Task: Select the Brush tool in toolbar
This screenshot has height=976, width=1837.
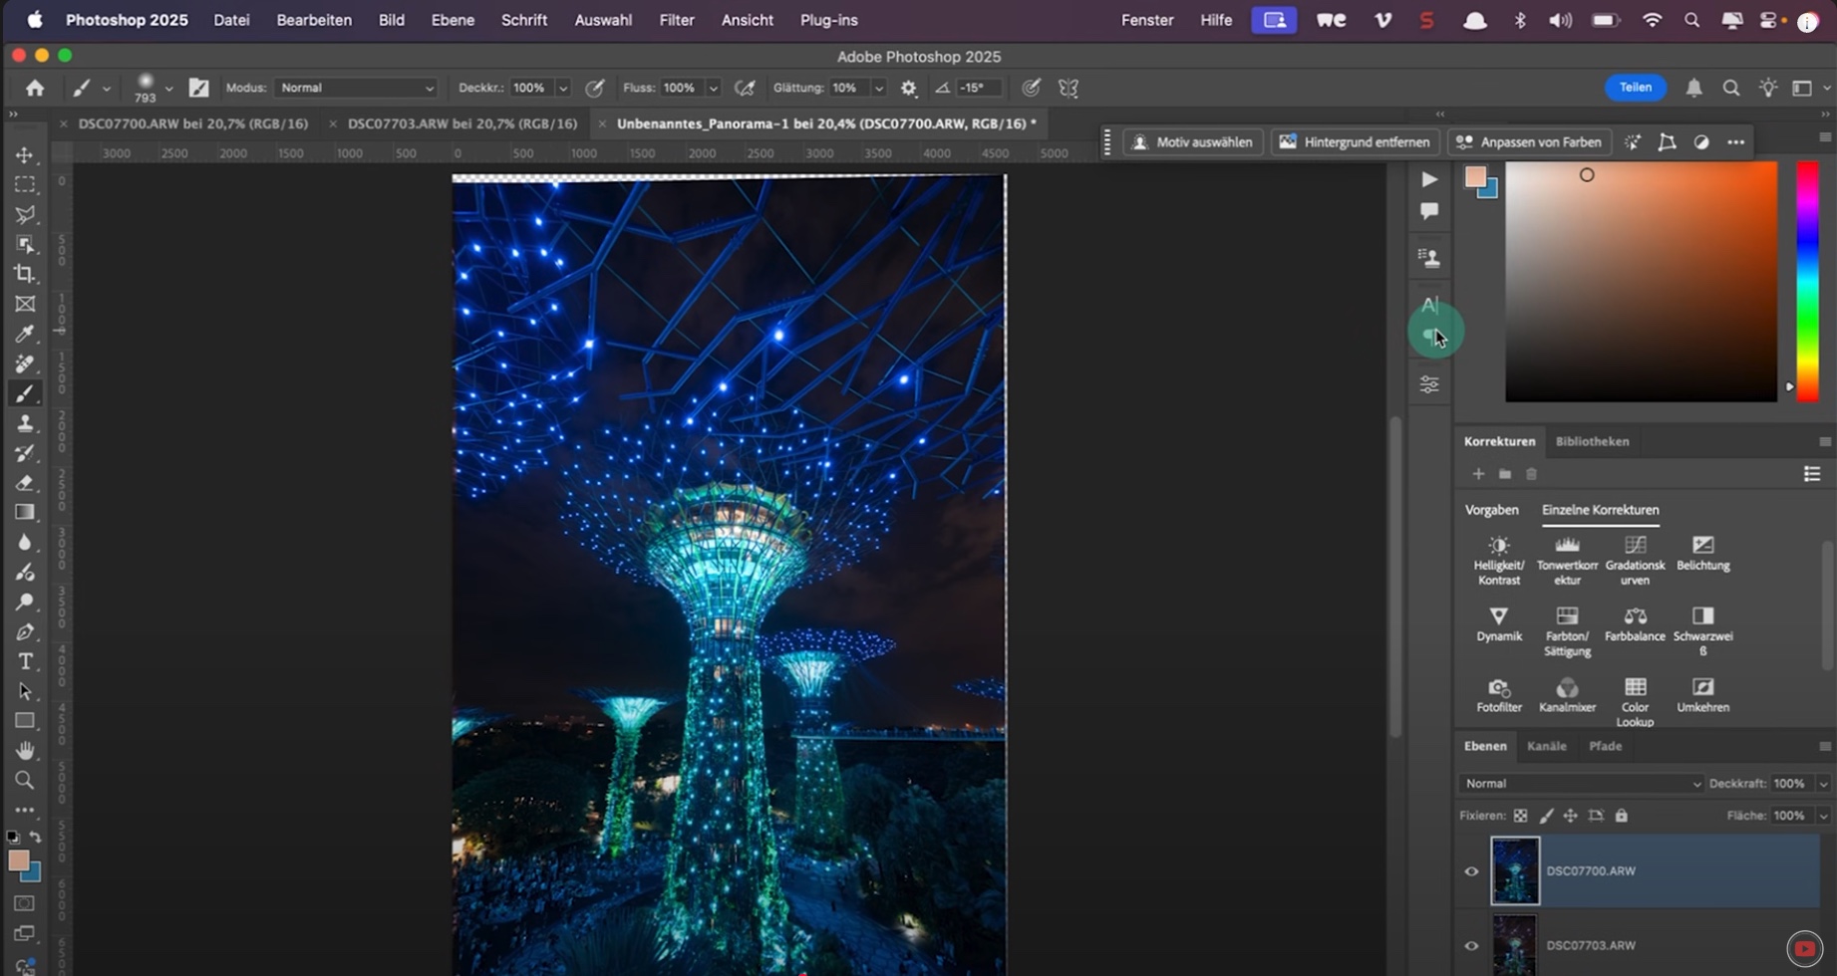Action: pyautogui.click(x=25, y=393)
